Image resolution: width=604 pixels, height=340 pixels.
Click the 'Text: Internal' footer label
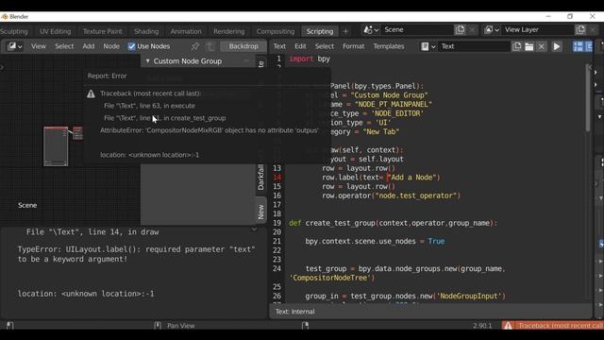(295, 312)
